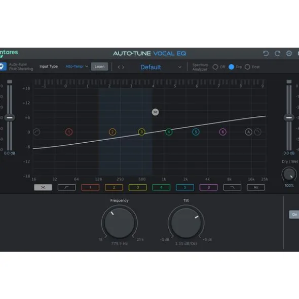The image size is (299, 299).
Task: Click the 1.35 dB/Oct tilt value
Action: coord(186,243)
